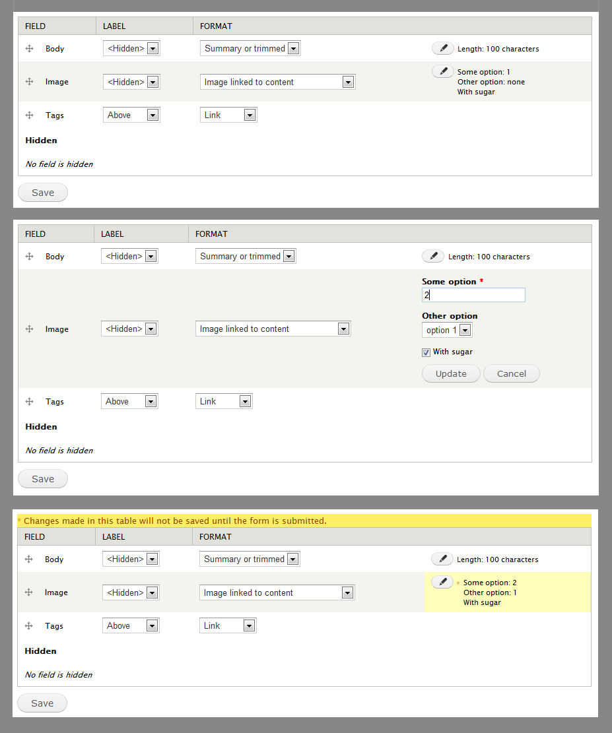Click Body pencil icon in unsaved-changes warning table

pos(442,559)
